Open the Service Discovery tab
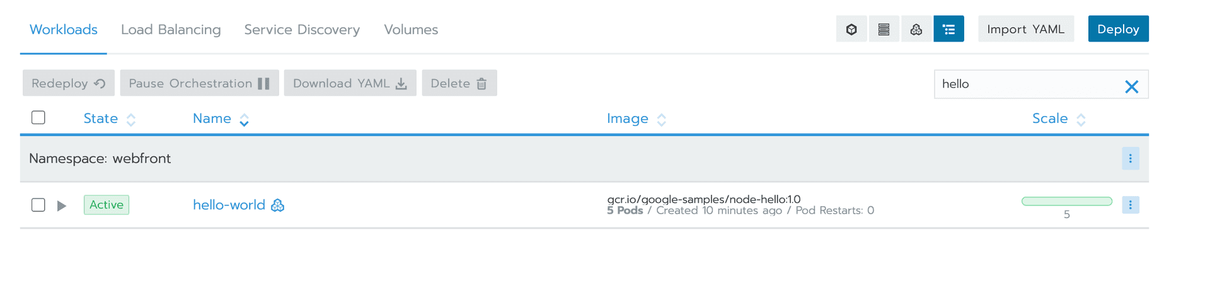Screen dimensions: 1210x295 click(x=302, y=30)
